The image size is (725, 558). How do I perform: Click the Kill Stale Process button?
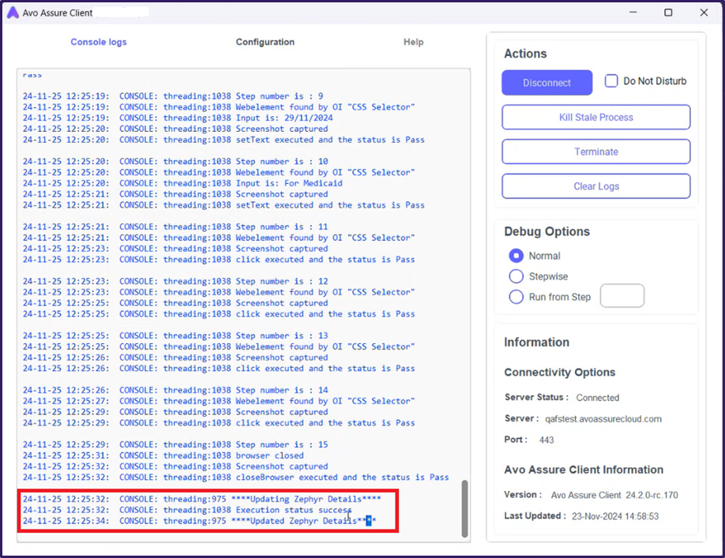595,118
